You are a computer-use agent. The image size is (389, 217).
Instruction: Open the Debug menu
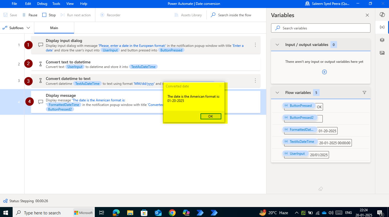pyautogui.click(x=42, y=4)
